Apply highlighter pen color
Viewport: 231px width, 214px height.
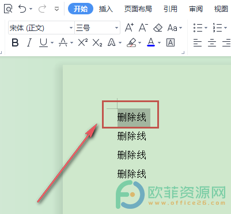[x=131, y=42]
